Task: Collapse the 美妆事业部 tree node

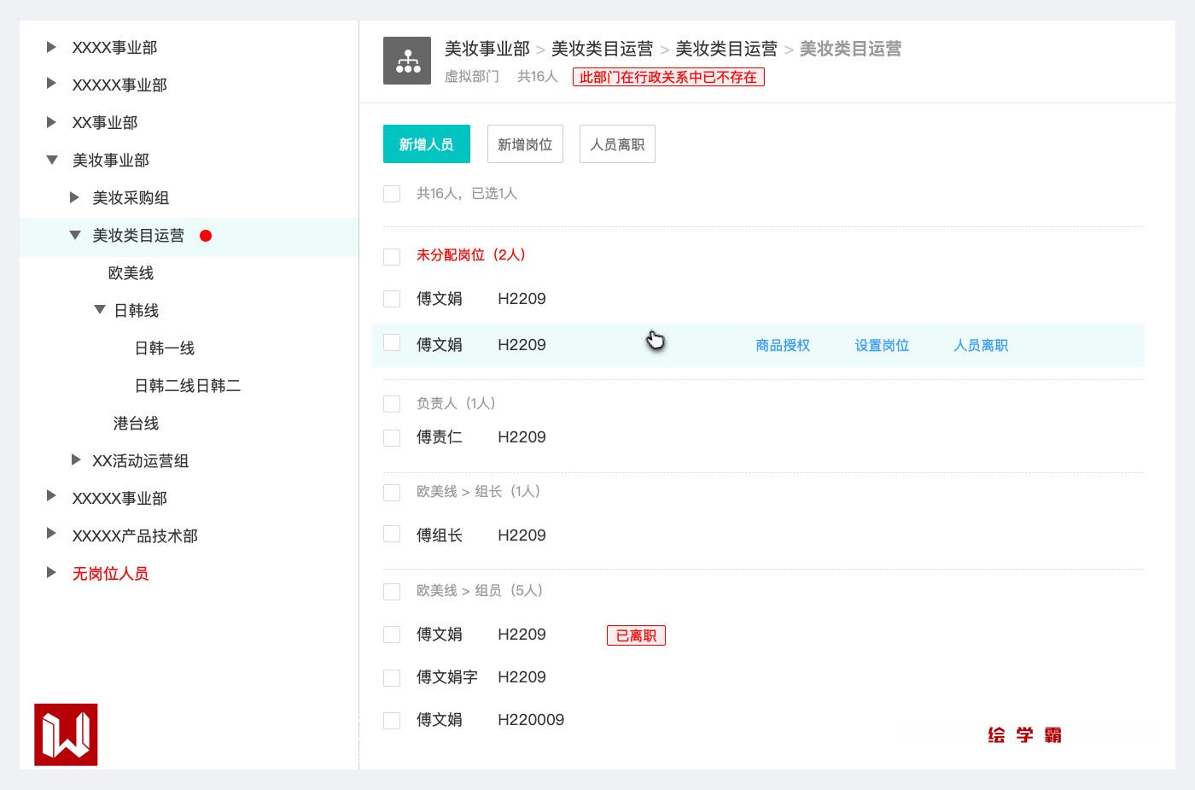Action: tap(52, 160)
